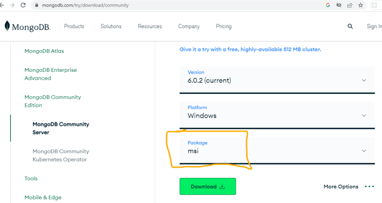Screen dimensions: 382x203
Task: Click the Platform dropdown chevron
Action: [x=364, y=116]
